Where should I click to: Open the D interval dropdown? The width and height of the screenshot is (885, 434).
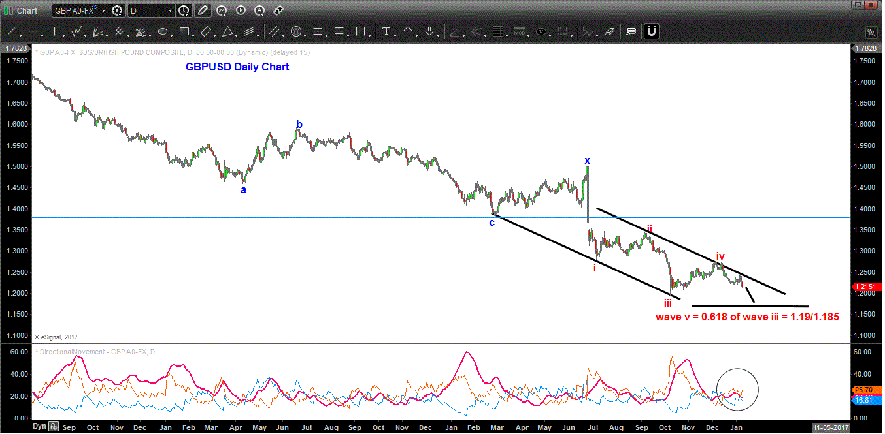pyautogui.click(x=171, y=10)
